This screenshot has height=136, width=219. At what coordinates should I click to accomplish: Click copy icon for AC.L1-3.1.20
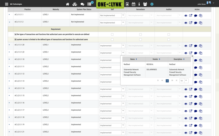point(200,46)
